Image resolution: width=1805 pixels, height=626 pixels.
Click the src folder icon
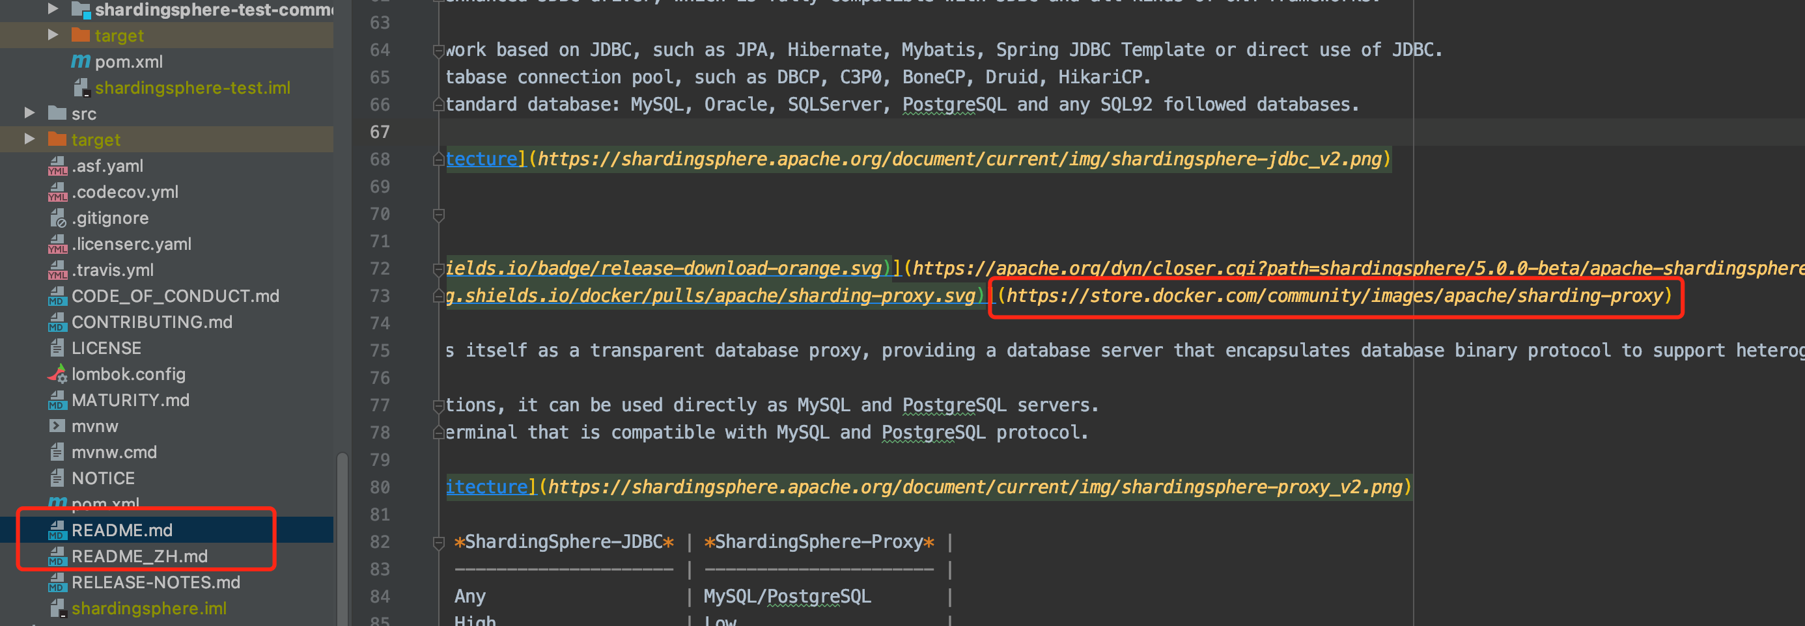point(57,113)
